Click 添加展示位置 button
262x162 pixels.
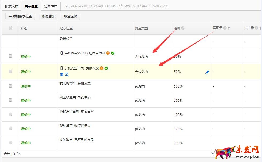click(x=20, y=16)
